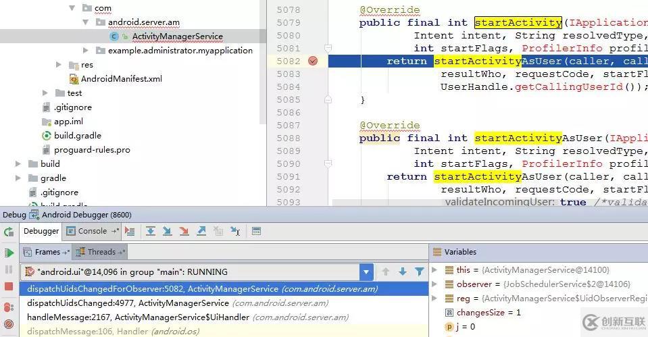Click the Show Execution Point icon
This screenshot has width=648, height=337.
click(x=130, y=231)
